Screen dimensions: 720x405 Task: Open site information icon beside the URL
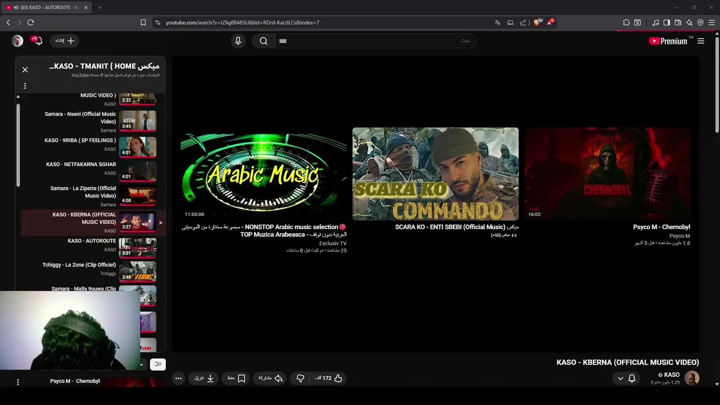pyautogui.click(x=157, y=22)
